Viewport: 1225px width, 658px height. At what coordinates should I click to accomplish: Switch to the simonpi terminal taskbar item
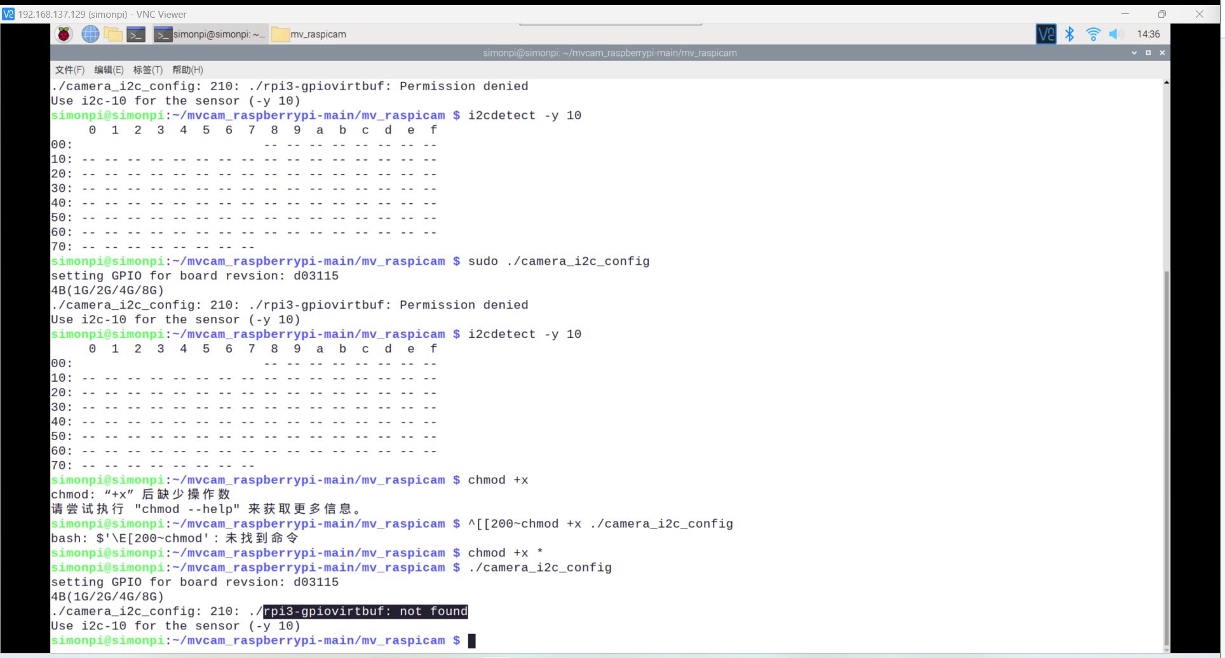[210, 34]
